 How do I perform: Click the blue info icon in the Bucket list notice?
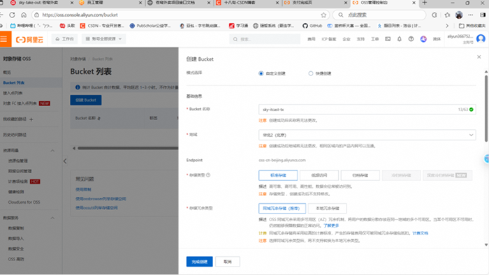(x=78, y=87)
